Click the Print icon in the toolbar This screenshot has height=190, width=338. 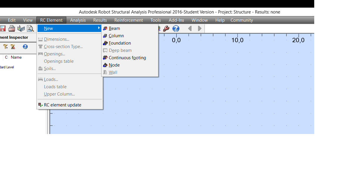[x=12, y=28]
